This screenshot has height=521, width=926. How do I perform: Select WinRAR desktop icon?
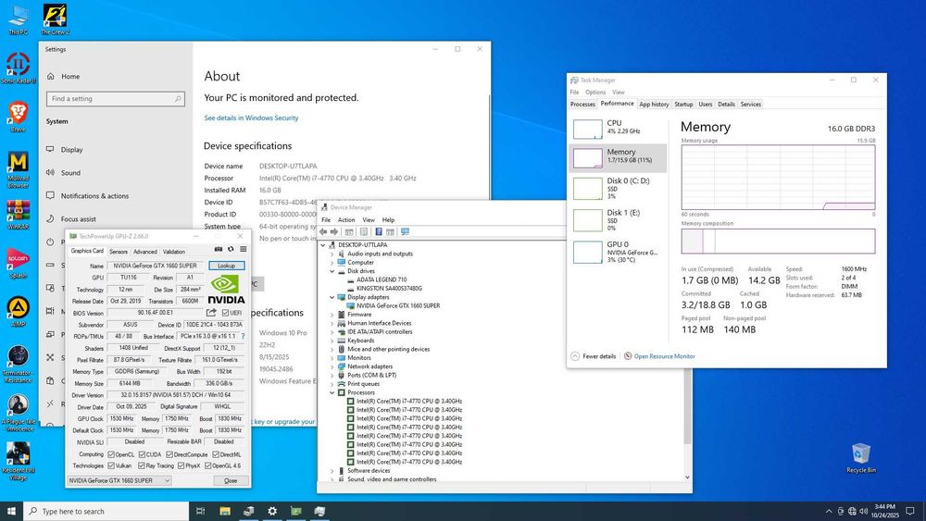tap(18, 216)
